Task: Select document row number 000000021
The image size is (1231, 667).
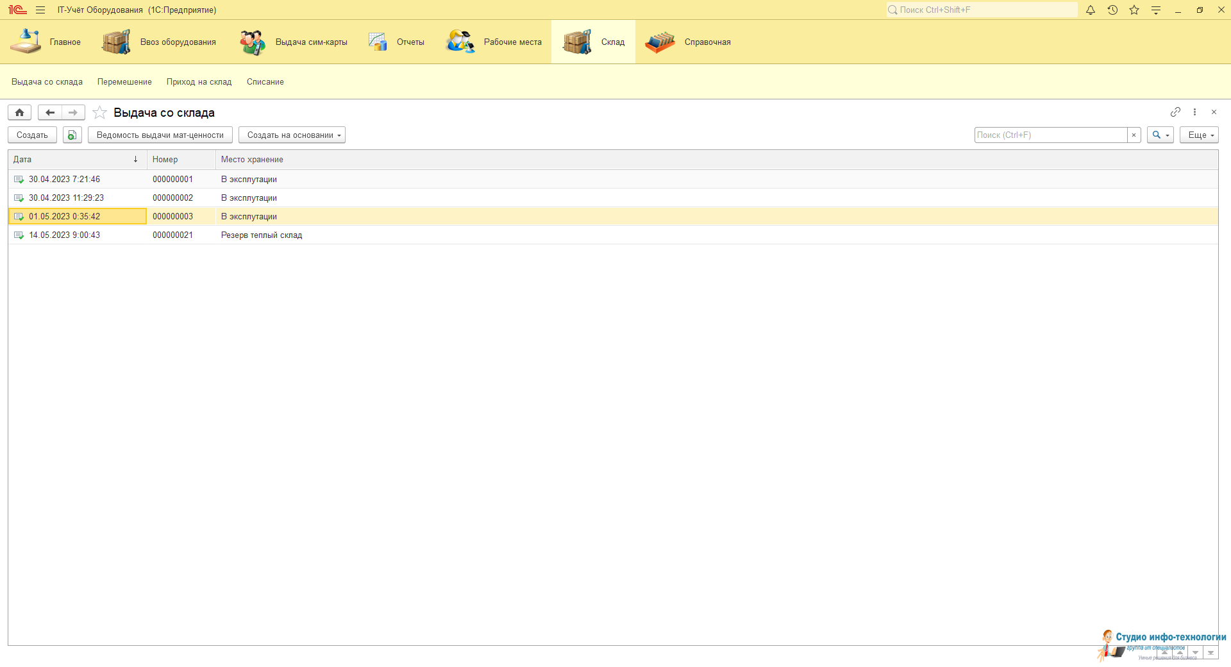Action: (x=172, y=235)
